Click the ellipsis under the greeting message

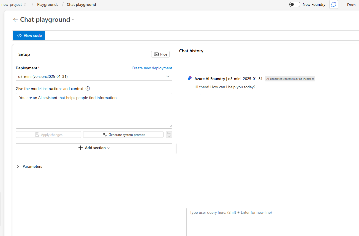[199, 94]
